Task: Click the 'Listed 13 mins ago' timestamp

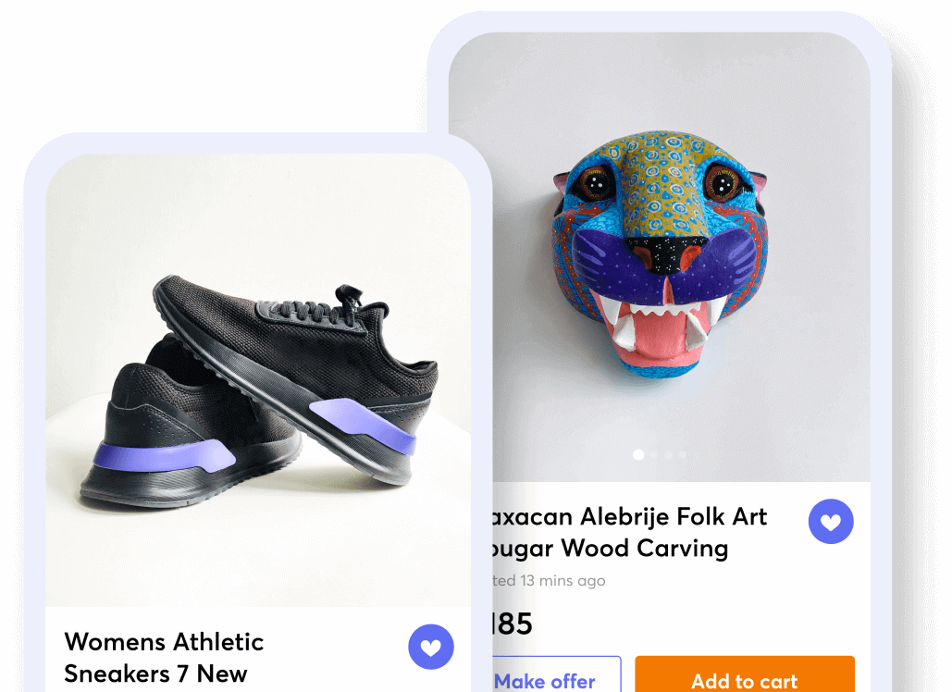Action: pyautogui.click(x=546, y=581)
